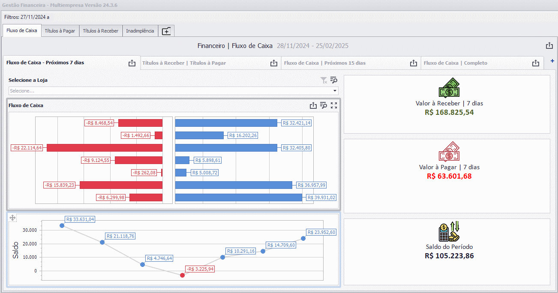Image resolution: width=558 pixels, height=293 pixels.
Task: Export the Financeiro Fluxo de Caixa dashboard
Action: point(549,46)
